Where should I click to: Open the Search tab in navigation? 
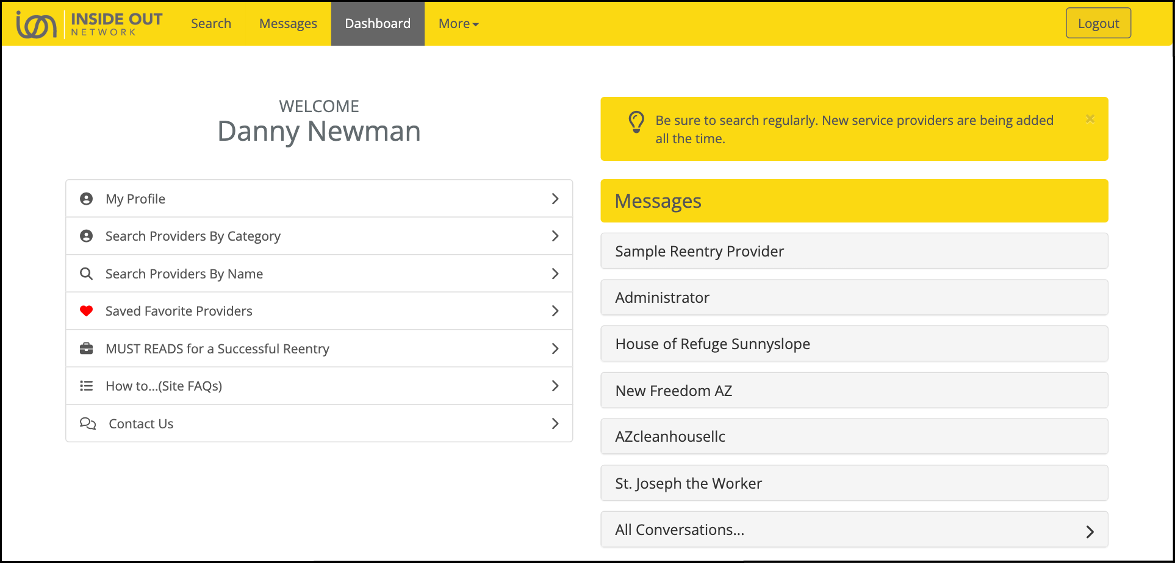tap(211, 24)
